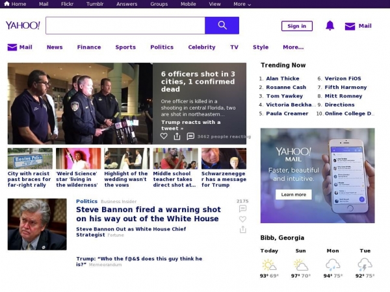390x292 pixels.
Task: Click the Home icon in top bar
Action: coord(6,4)
